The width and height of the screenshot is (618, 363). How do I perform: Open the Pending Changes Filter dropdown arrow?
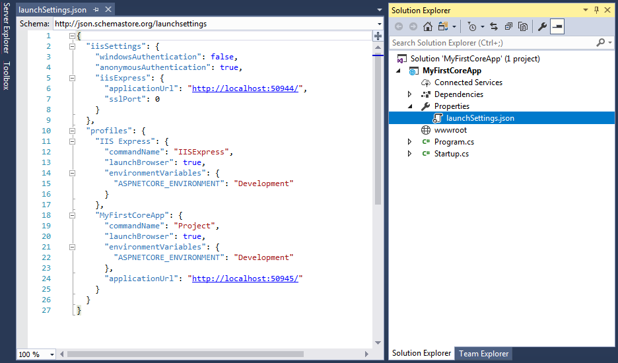pyautogui.click(x=483, y=27)
